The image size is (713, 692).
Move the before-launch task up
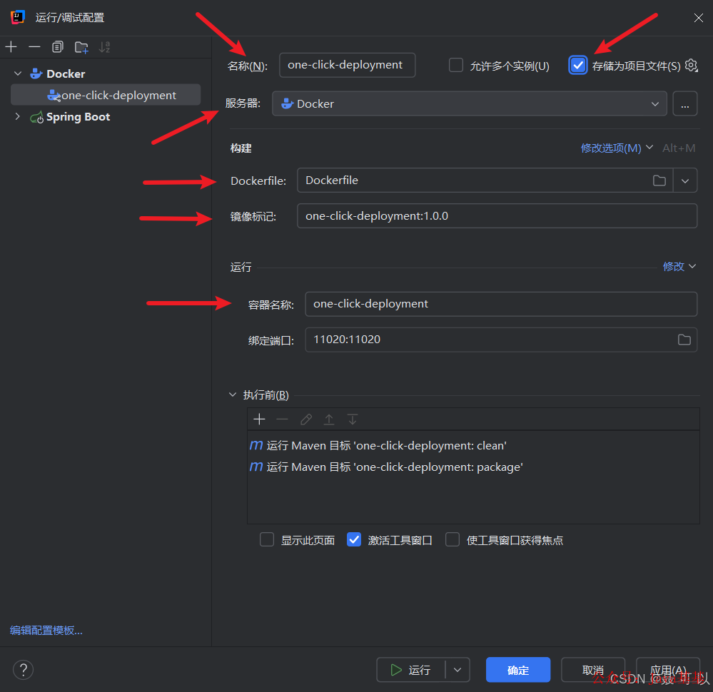329,419
